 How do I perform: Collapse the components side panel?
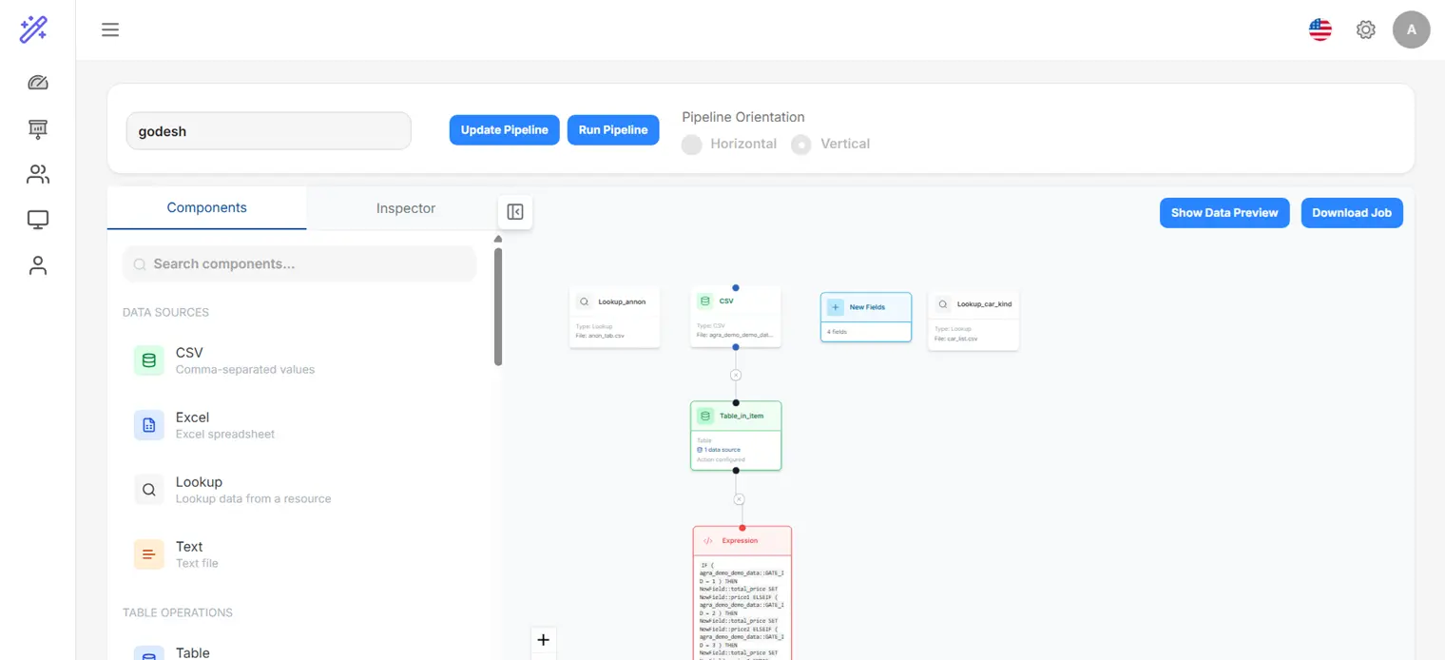[514, 212]
